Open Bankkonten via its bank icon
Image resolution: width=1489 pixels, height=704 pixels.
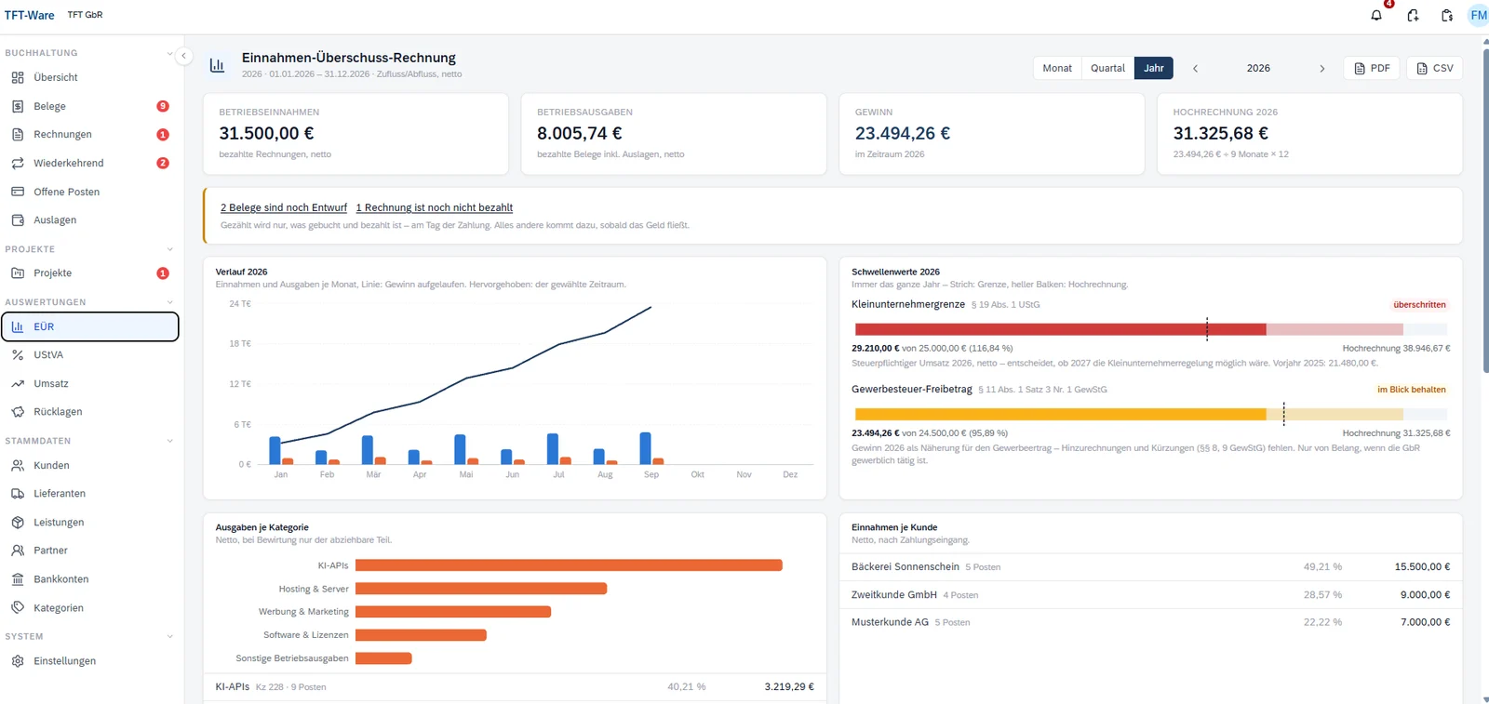18,579
